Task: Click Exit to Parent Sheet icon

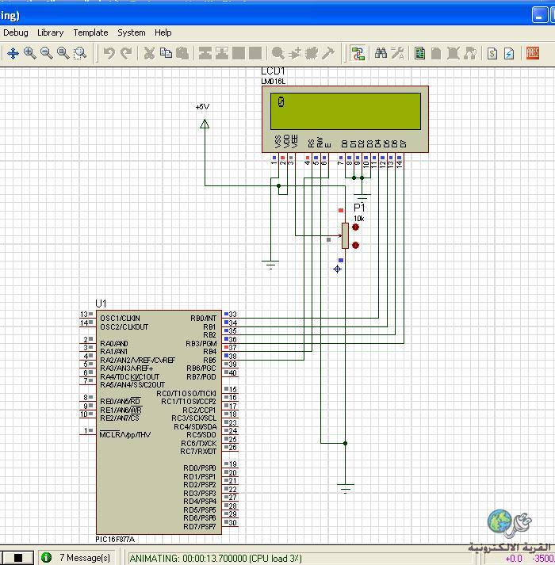Action: click(470, 53)
